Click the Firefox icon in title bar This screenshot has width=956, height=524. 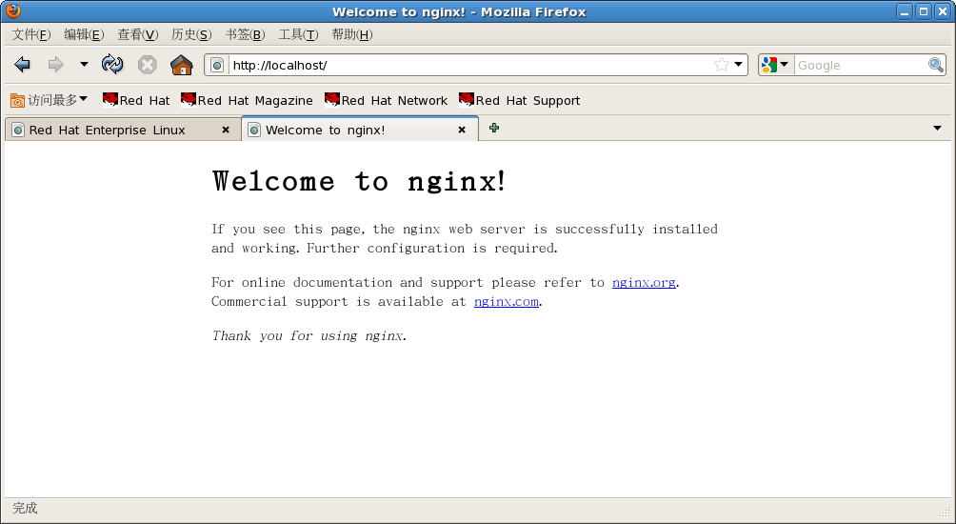(x=12, y=11)
